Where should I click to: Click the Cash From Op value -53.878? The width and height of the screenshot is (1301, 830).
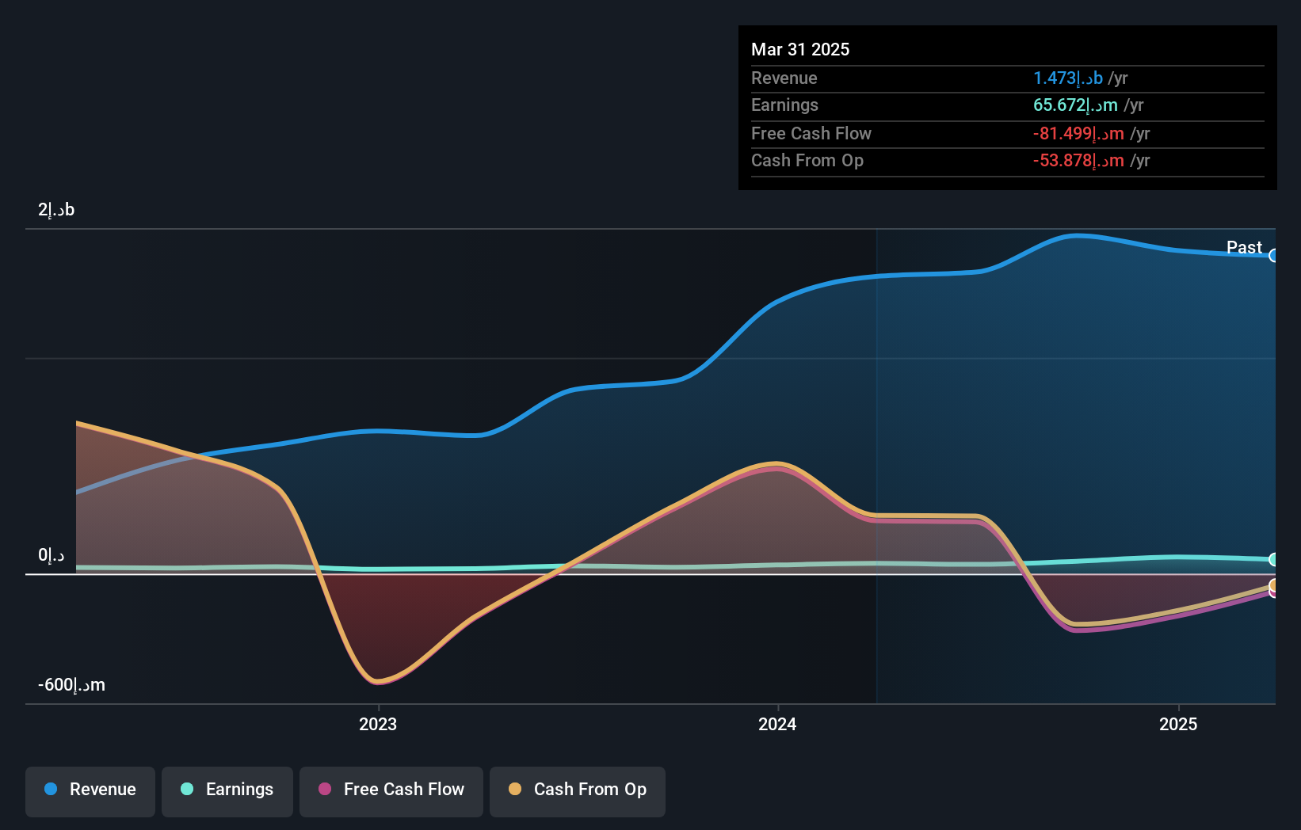pos(1078,160)
